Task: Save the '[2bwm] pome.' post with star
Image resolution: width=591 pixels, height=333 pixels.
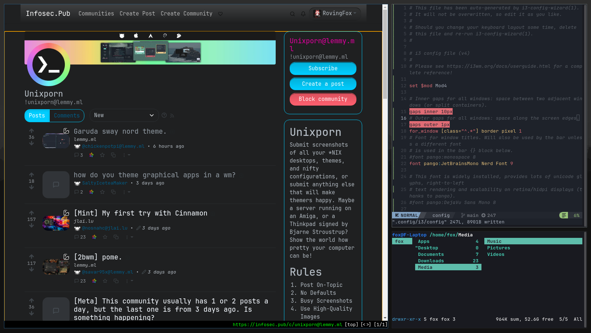Action: tap(105, 281)
